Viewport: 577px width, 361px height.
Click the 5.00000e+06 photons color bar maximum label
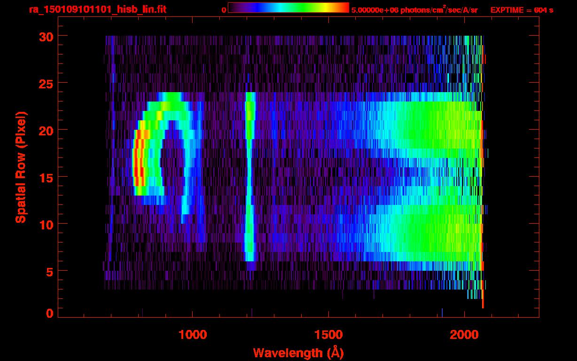tap(414, 10)
